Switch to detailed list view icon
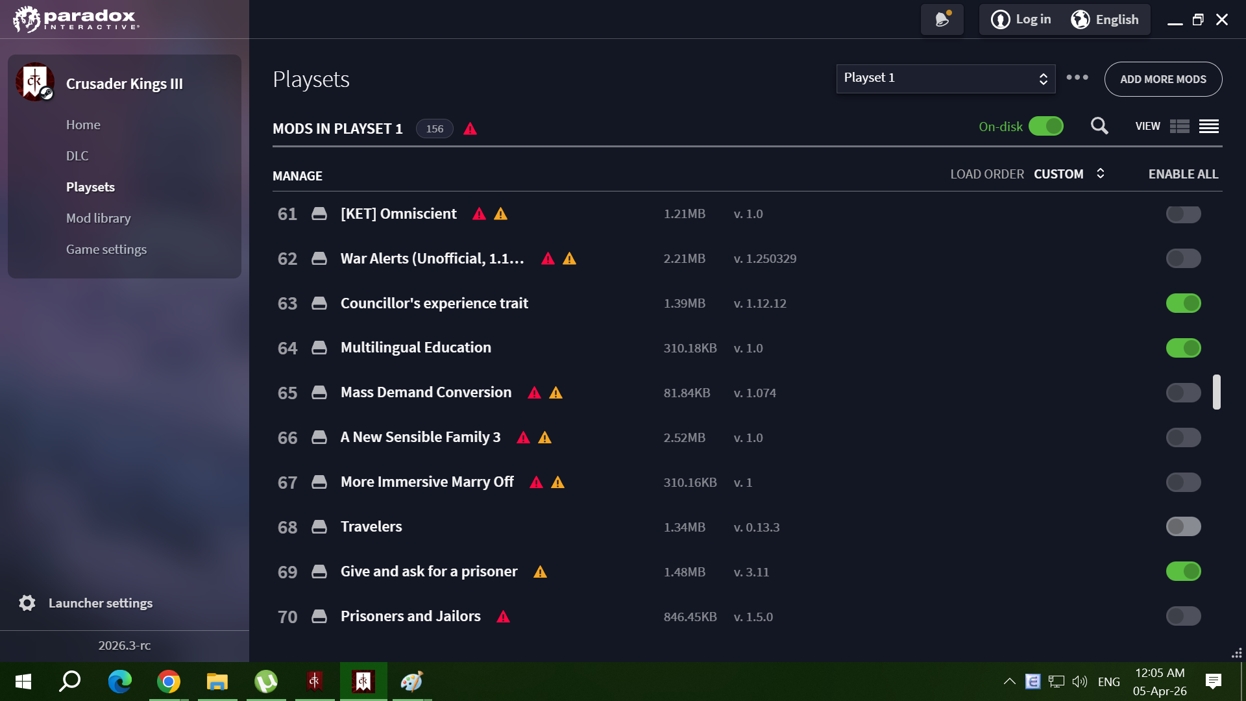 click(x=1180, y=127)
